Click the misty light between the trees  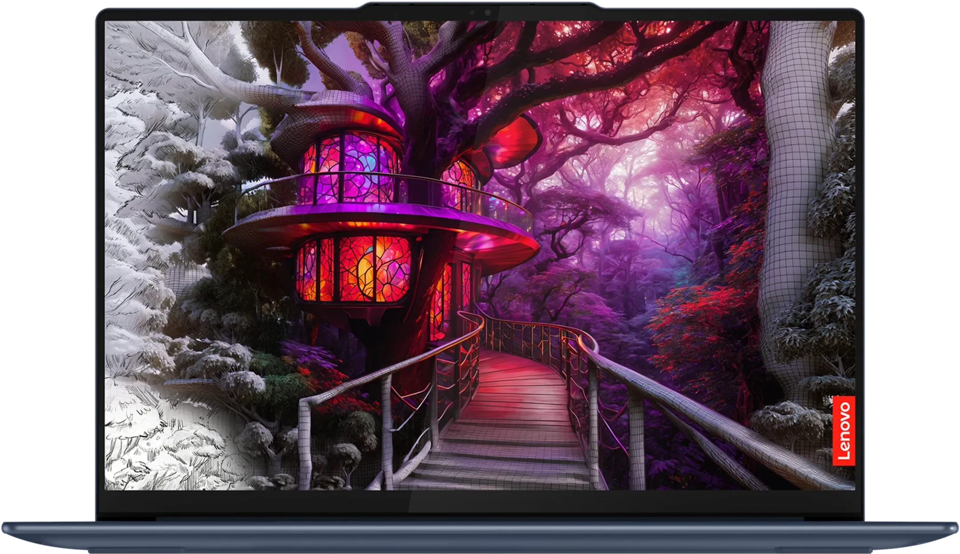658,187
